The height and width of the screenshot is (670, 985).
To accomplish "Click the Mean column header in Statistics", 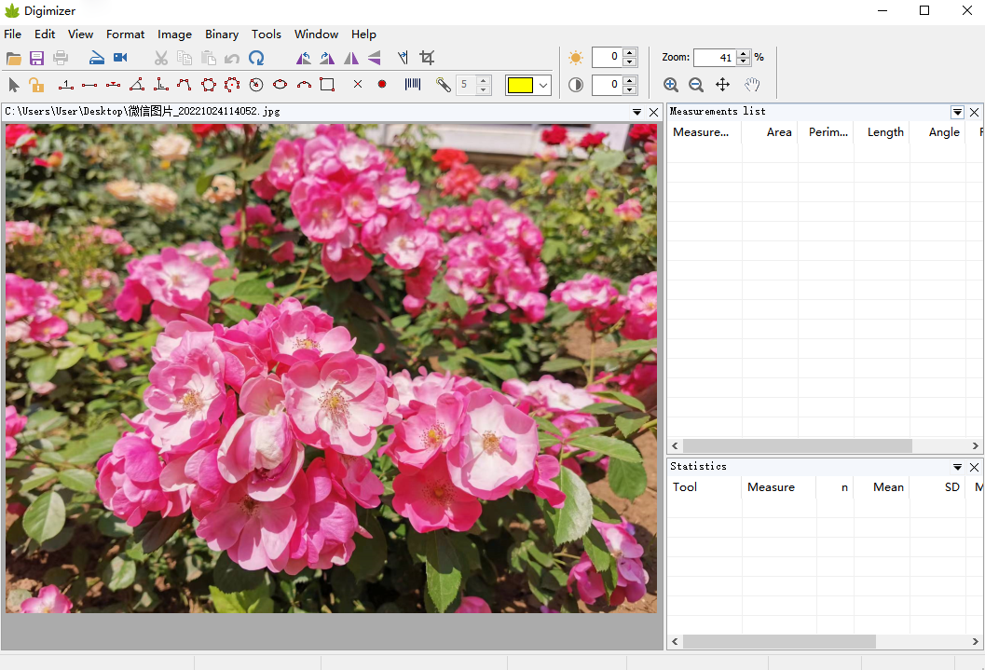I will pos(882,486).
